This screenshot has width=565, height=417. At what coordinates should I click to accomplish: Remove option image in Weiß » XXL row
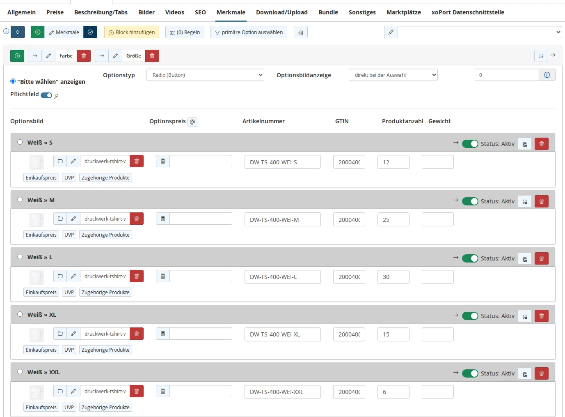[x=137, y=391]
